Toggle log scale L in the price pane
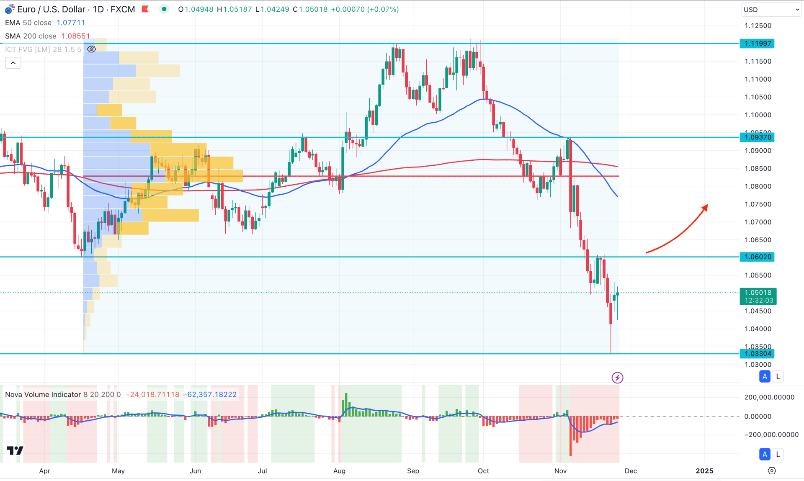 click(778, 376)
